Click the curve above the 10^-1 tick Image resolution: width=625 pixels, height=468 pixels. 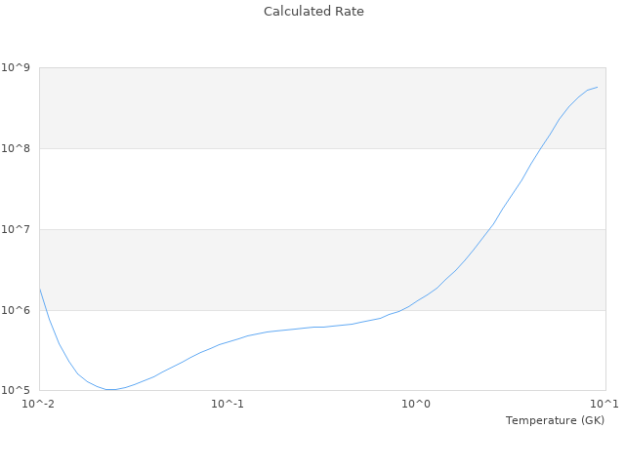228,341
